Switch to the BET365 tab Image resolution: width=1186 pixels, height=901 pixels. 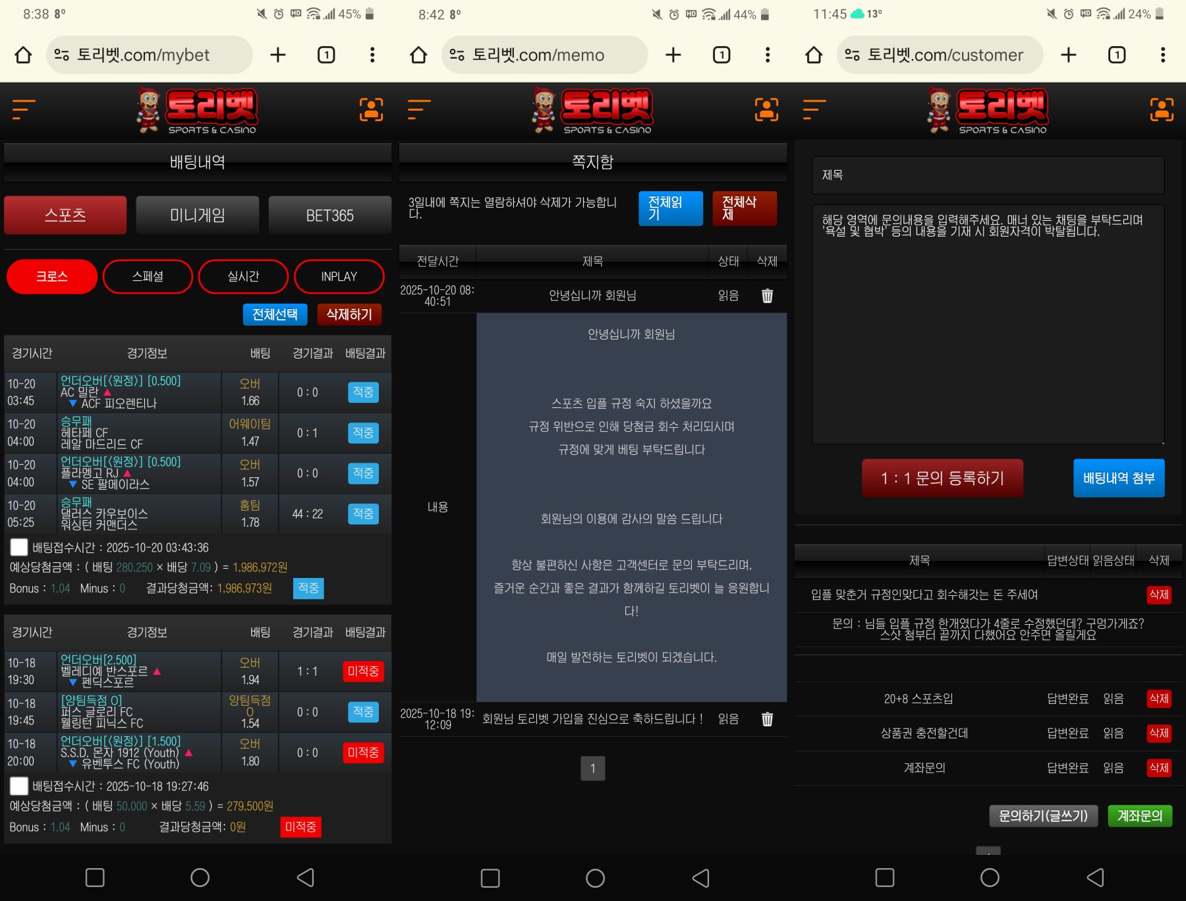click(x=330, y=215)
